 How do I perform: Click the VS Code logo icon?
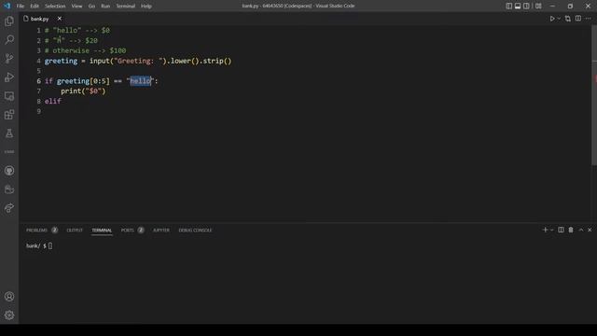[7, 6]
